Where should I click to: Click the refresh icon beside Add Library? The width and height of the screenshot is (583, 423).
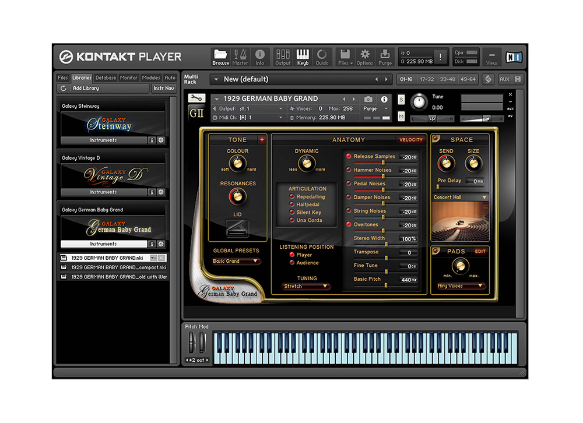[x=64, y=88]
